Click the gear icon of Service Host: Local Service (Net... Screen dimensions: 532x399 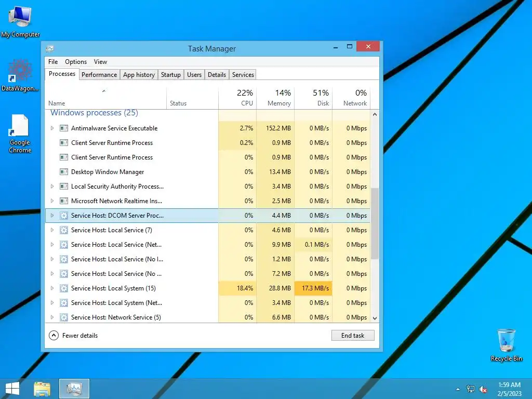point(64,245)
